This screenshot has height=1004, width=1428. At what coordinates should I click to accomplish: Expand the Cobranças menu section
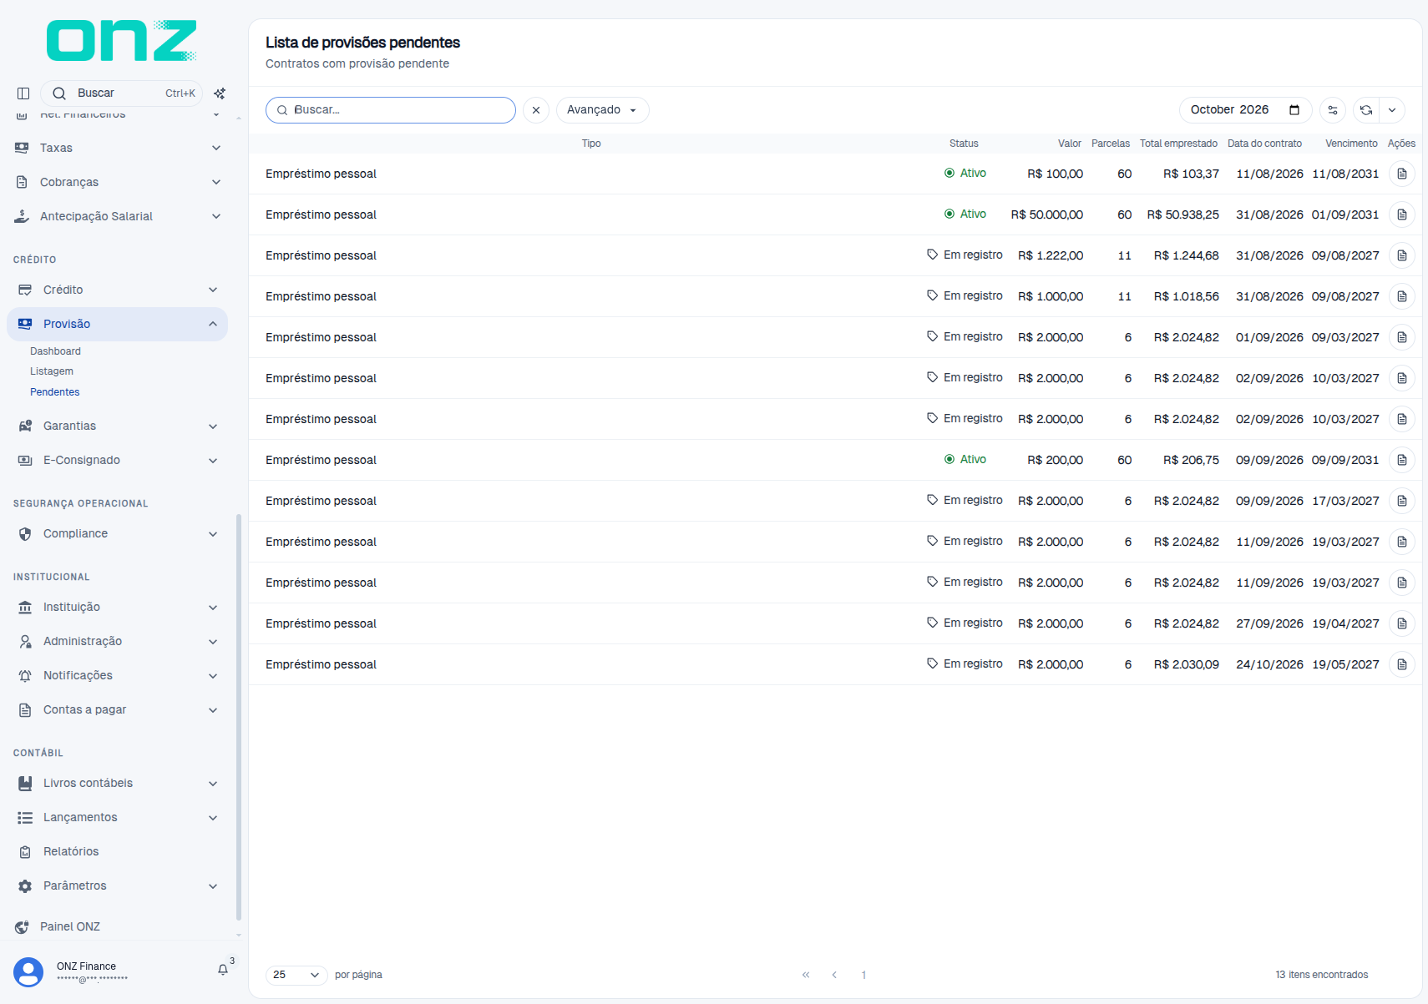point(117,182)
